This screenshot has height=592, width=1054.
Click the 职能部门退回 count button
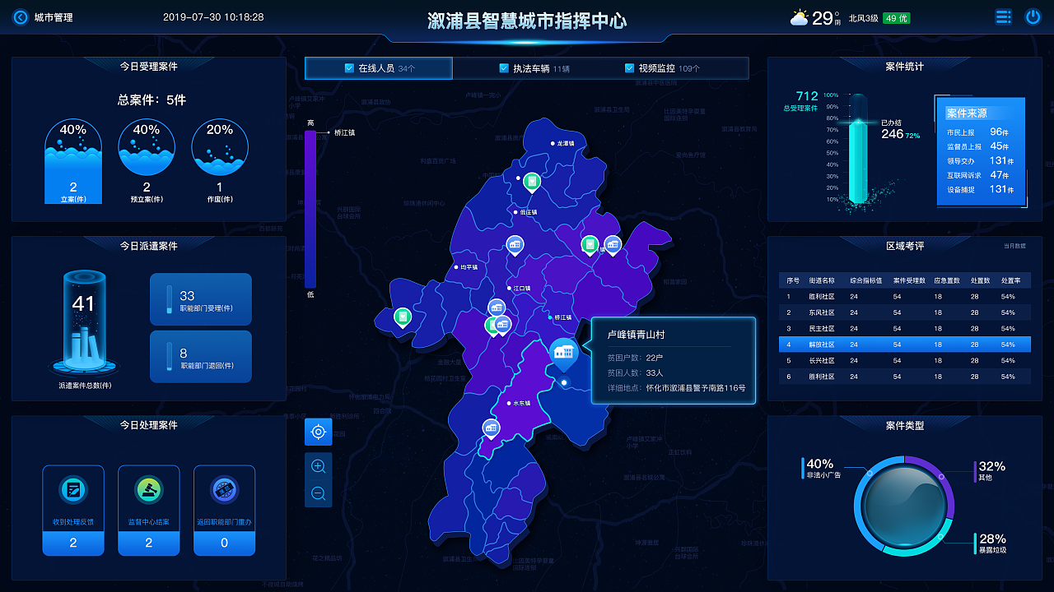tap(200, 356)
